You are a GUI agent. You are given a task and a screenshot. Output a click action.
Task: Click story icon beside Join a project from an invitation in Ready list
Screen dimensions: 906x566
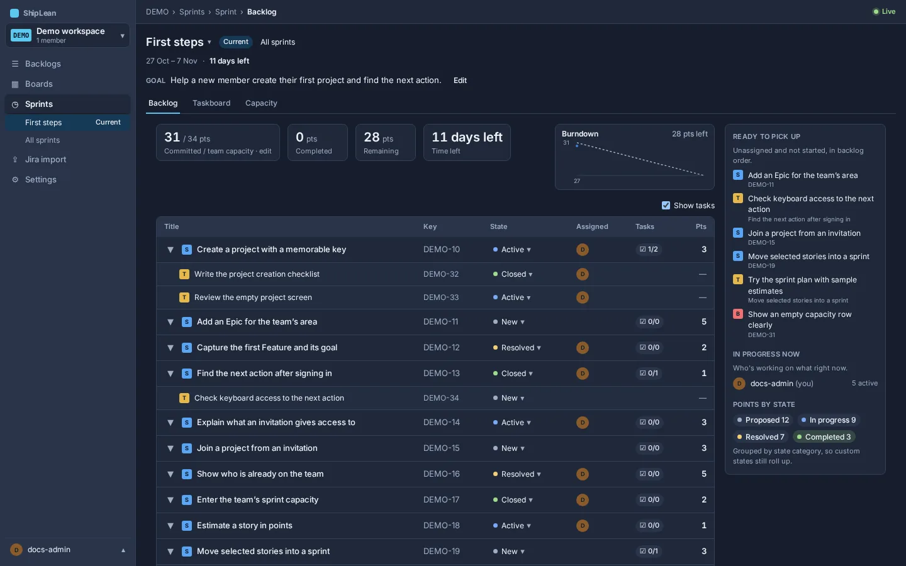[738, 233]
